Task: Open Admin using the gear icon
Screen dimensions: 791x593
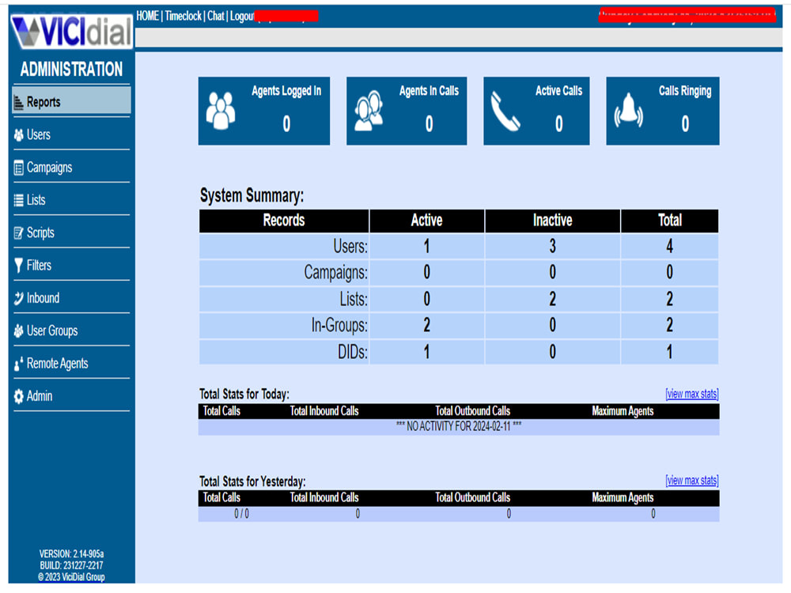Action: tap(17, 396)
